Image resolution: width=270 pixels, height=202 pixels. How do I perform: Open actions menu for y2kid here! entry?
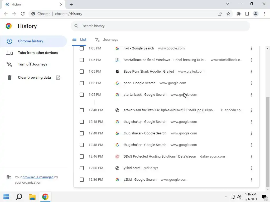point(251,168)
